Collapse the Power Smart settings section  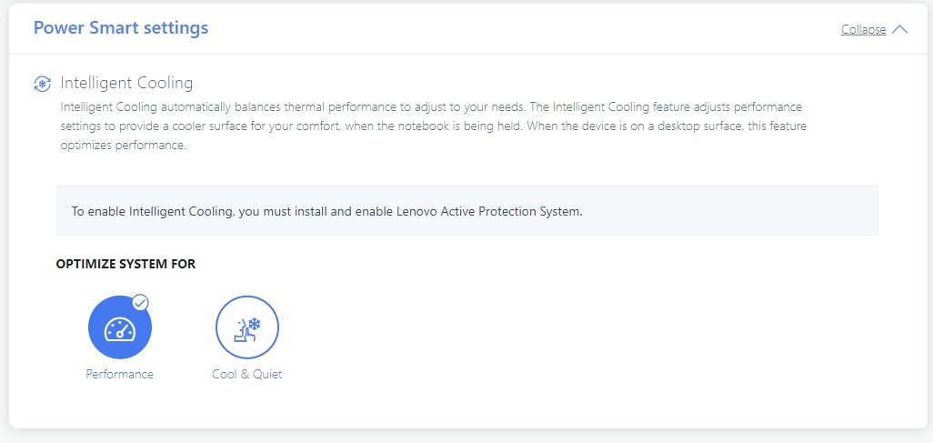(863, 29)
